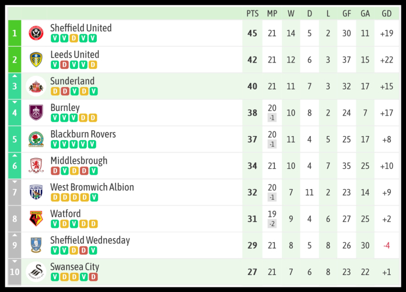Click Sheffield Wednesday's red -4 goal difference

pyautogui.click(x=386, y=245)
